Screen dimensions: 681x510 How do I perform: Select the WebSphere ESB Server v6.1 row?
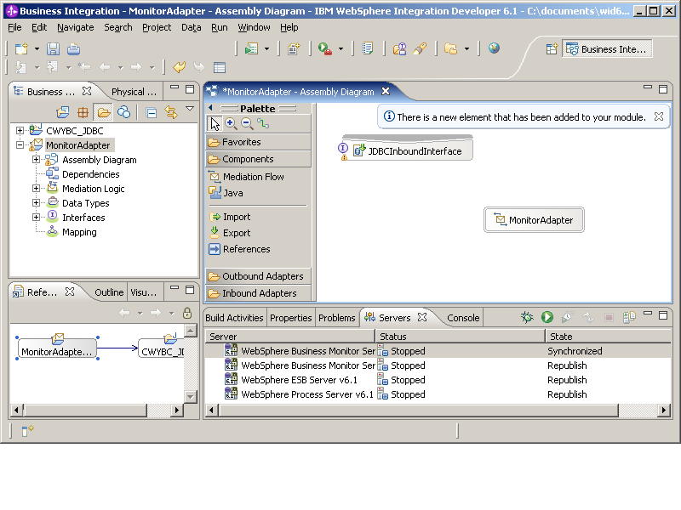(438, 380)
